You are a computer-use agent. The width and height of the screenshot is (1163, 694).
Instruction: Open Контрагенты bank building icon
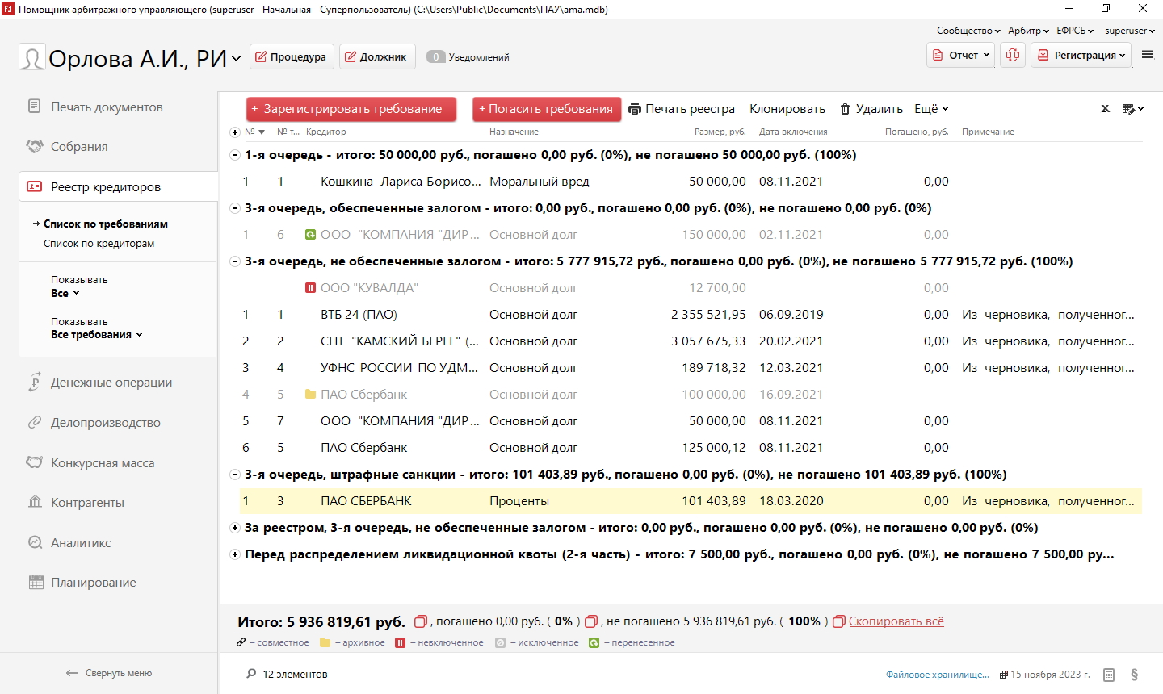click(35, 502)
